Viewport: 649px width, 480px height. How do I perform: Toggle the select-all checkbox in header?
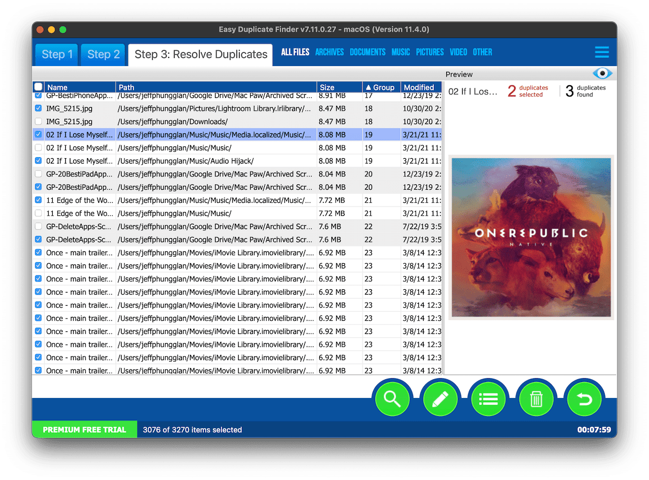38,87
